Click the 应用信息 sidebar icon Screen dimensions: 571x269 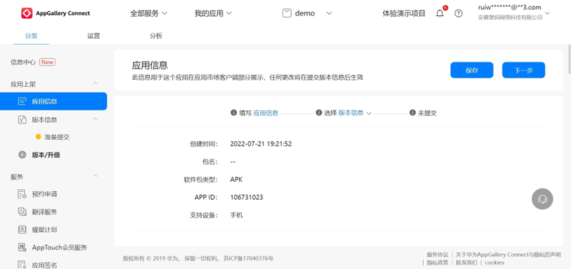tap(22, 102)
